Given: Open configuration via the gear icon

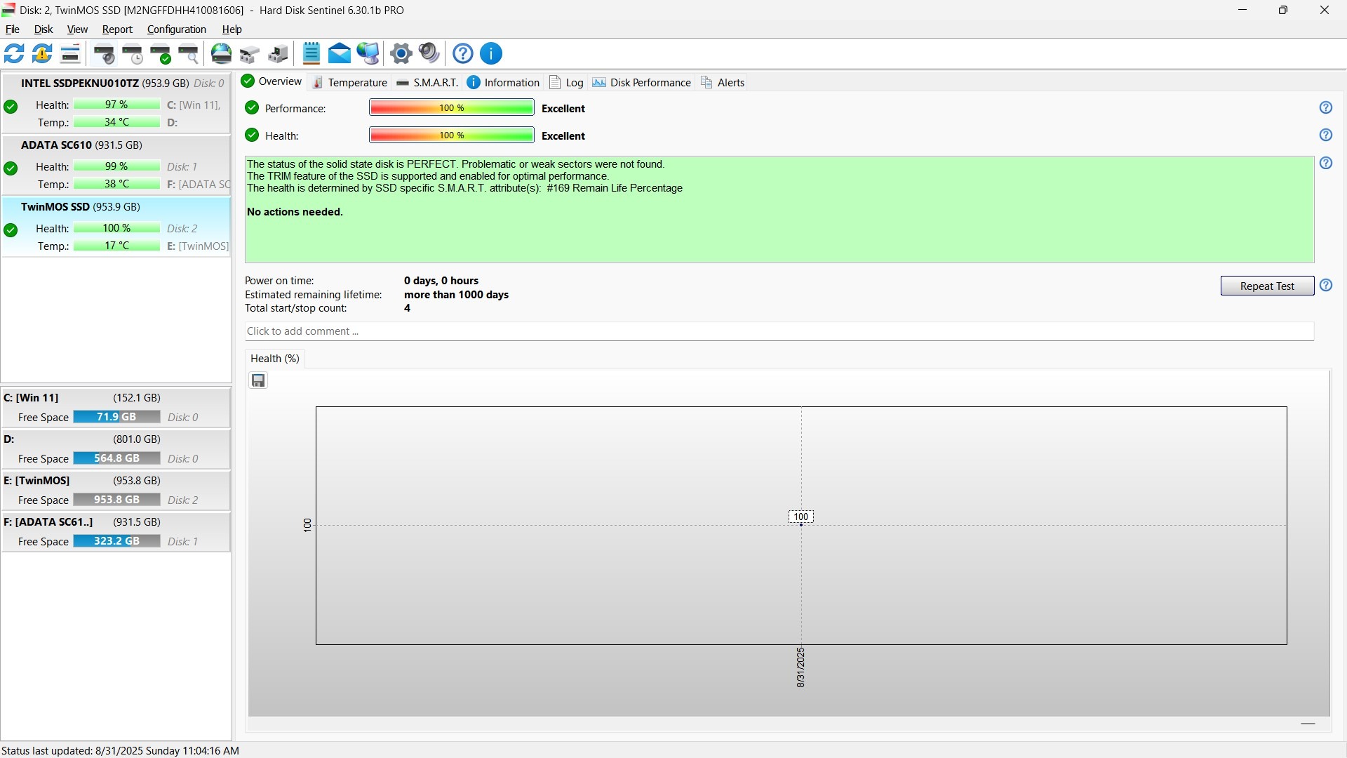Looking at the screenshot, I should (x=401, y=53).
